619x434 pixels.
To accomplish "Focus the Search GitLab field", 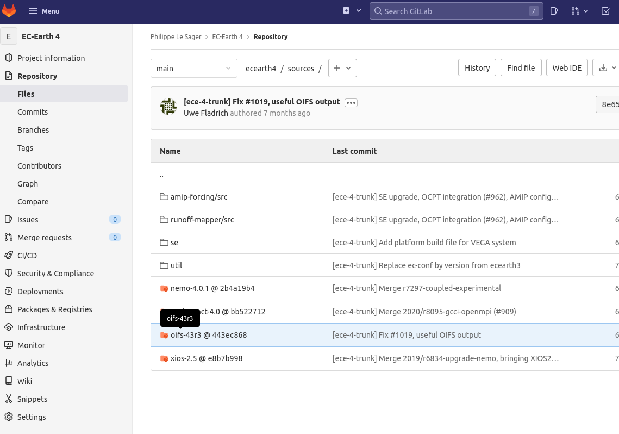I will 456,11.
